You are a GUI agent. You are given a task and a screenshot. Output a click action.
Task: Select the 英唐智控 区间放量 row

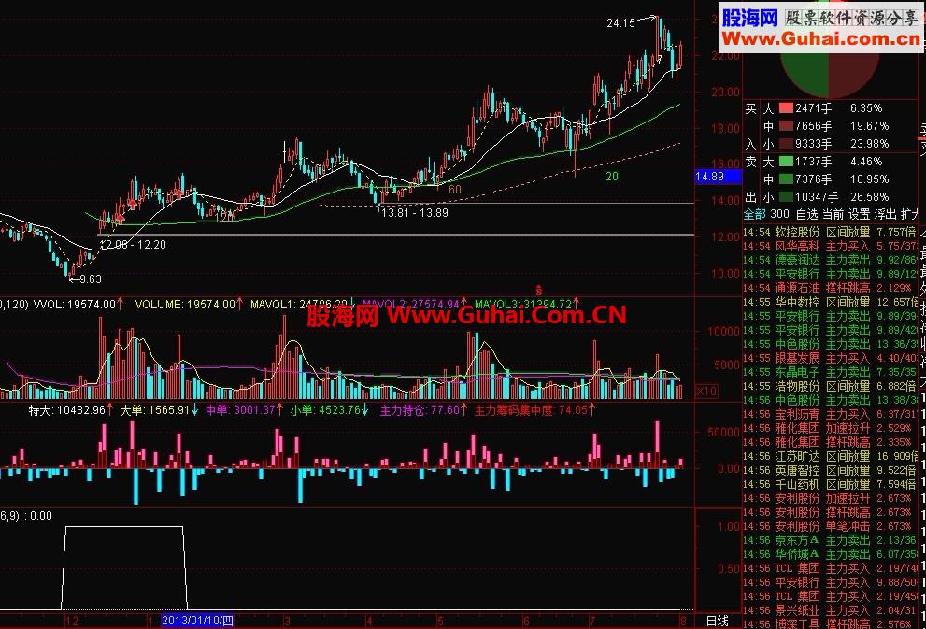tap(829, 471)
